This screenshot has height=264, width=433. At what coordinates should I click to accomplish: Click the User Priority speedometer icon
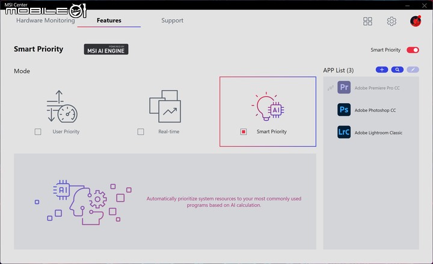[x=62, y=106]
